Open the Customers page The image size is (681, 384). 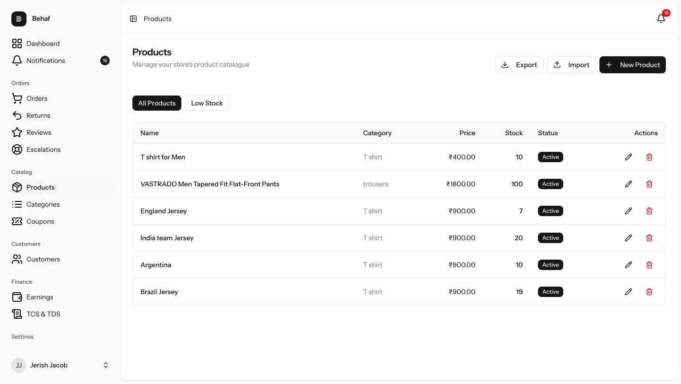(x=61, y=259)
